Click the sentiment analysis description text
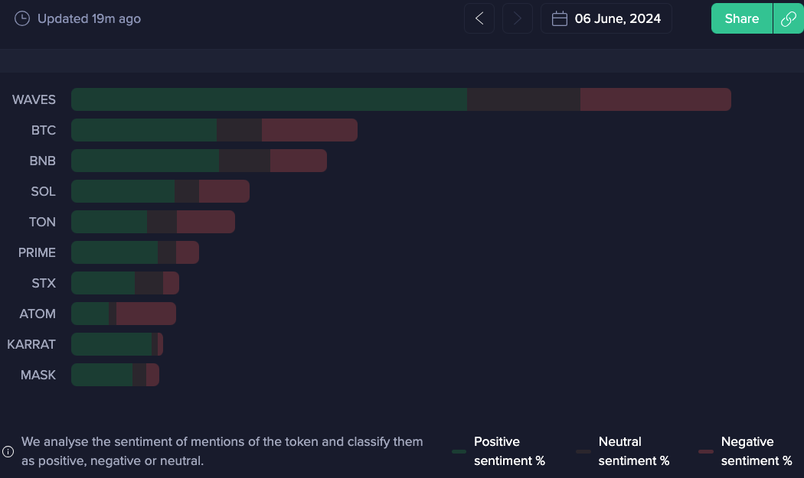The height and width of the screenshot is (478, 804). point(222,451)
